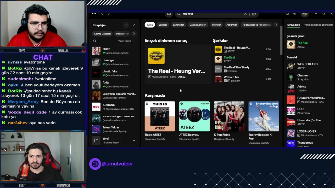This screenshot has width=335, height=188.
Task: Clear the search with the X icon
Action: pyautogui.click(x=245, y=14)
